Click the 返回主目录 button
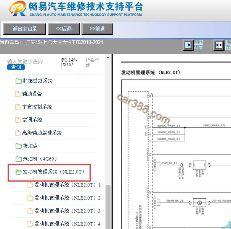The height and width of the screenshot is (229, 231). point(24,29)
